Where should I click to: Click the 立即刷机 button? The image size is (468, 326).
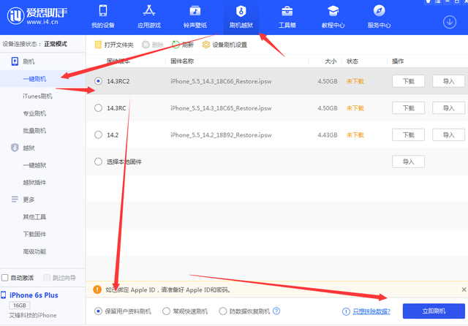click(x=434, y=311)
